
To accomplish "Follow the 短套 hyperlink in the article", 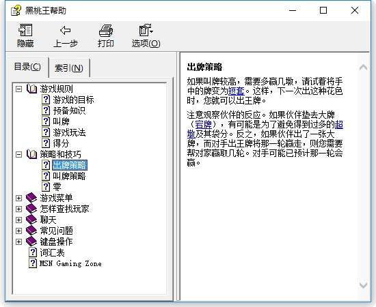I will (x=237, y=91).
